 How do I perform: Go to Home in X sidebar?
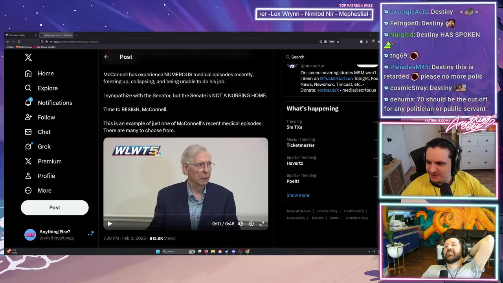coord(39,74)
